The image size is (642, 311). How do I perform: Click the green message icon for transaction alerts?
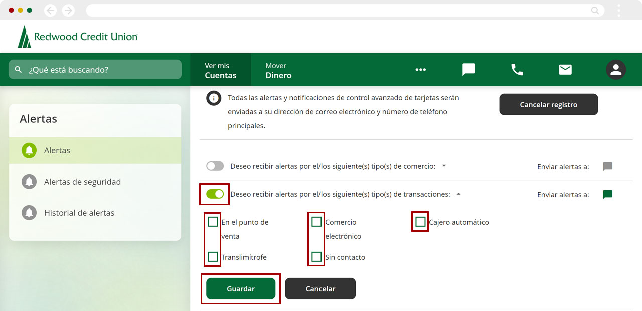click(607, 195)
